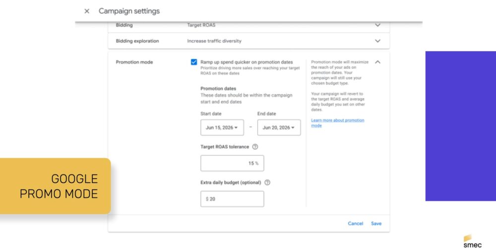Select the Campaign settings title
The height and width of the screenshot is (248, 496).
coord(129,11)
